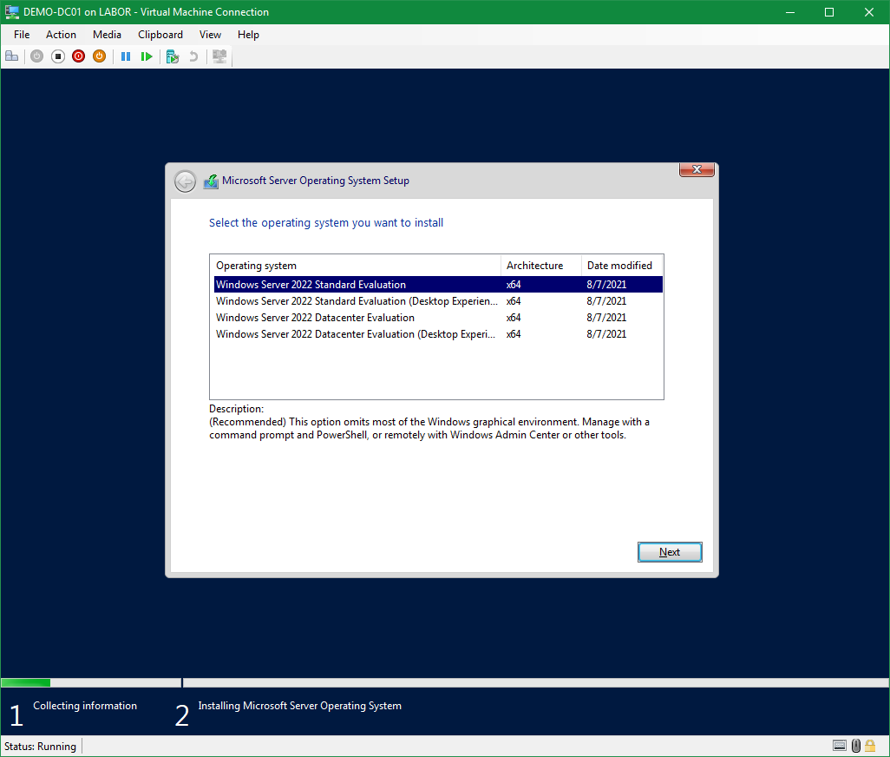890x757 pixels.
Task: Create a checkpoint using the toolbar icon
Action: 173,56
